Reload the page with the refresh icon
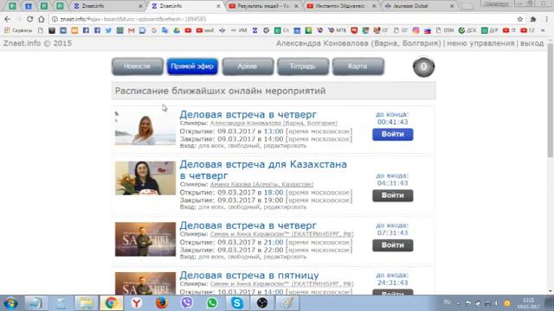Screen dimensions: 554x311 tap(30, 19)
